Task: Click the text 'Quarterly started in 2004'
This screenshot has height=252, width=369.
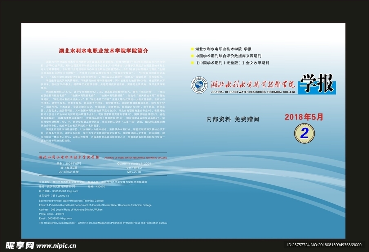Action: point(134,163)
